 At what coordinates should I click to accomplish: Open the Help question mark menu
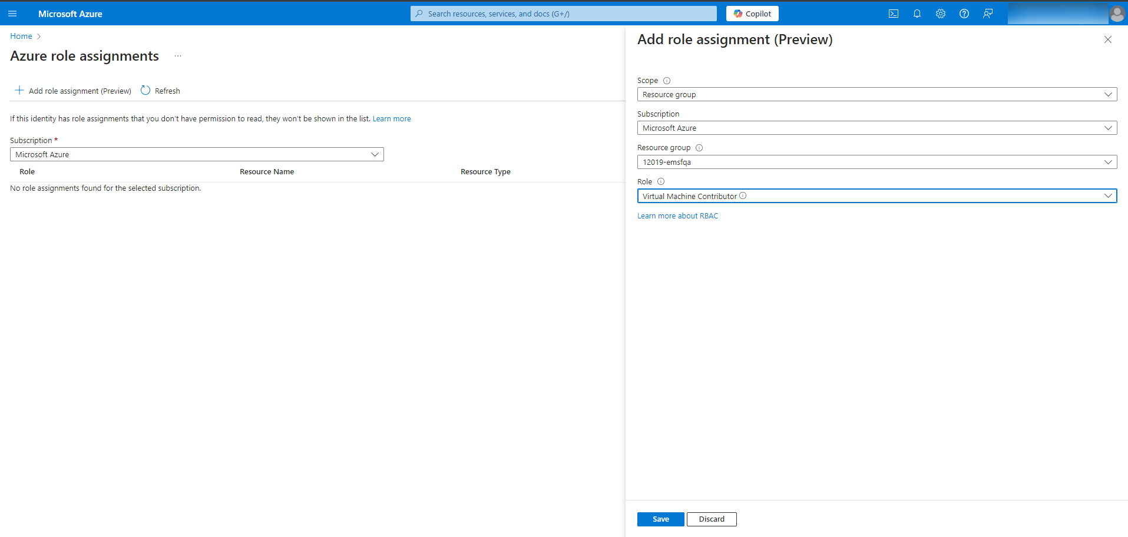coord(964,14)
